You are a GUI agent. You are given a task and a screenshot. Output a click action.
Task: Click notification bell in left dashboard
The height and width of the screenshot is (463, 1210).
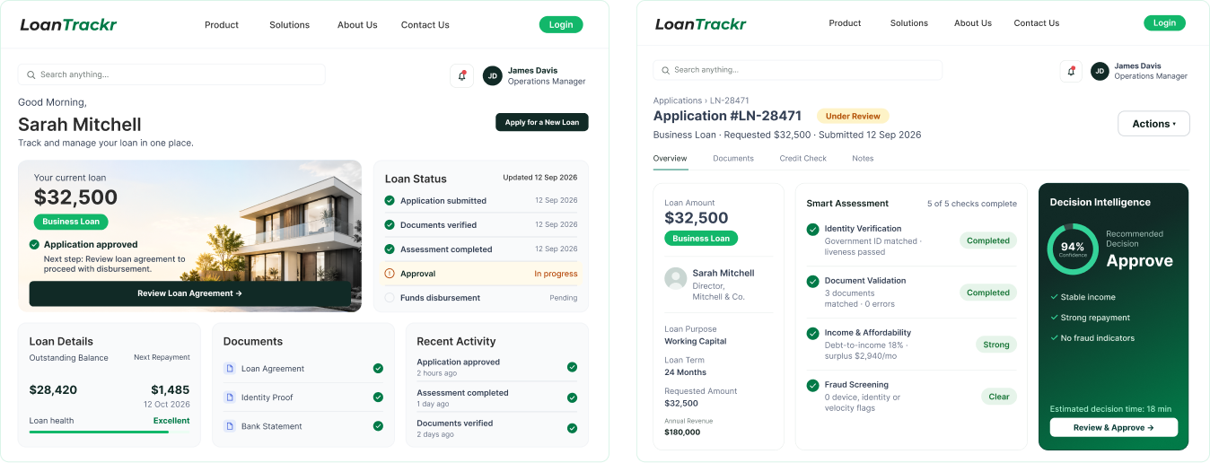pyautogui.click(x=461, y=76)
